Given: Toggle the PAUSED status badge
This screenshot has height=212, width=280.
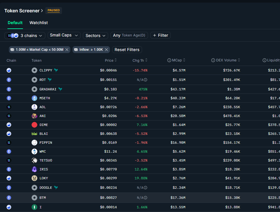Looking at the screenshot, I should [x=54, y=10].
